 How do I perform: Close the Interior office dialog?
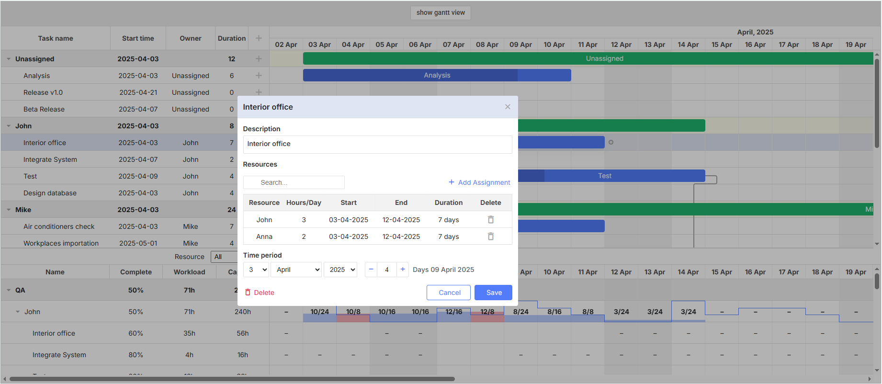pos(508,107)
